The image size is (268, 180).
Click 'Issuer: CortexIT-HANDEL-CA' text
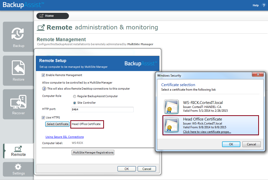[202, 107]
